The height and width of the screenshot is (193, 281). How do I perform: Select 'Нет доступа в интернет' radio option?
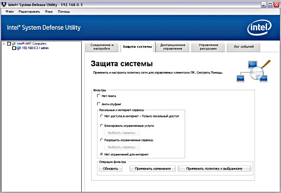102,116
